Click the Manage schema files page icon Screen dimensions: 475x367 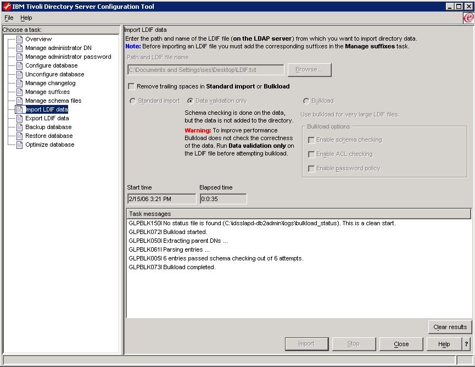[x=20, y=101]
